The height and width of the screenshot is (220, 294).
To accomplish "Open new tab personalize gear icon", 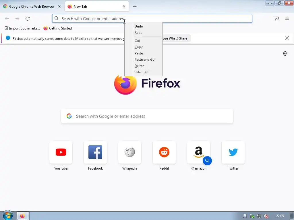I will click(285, 54).
